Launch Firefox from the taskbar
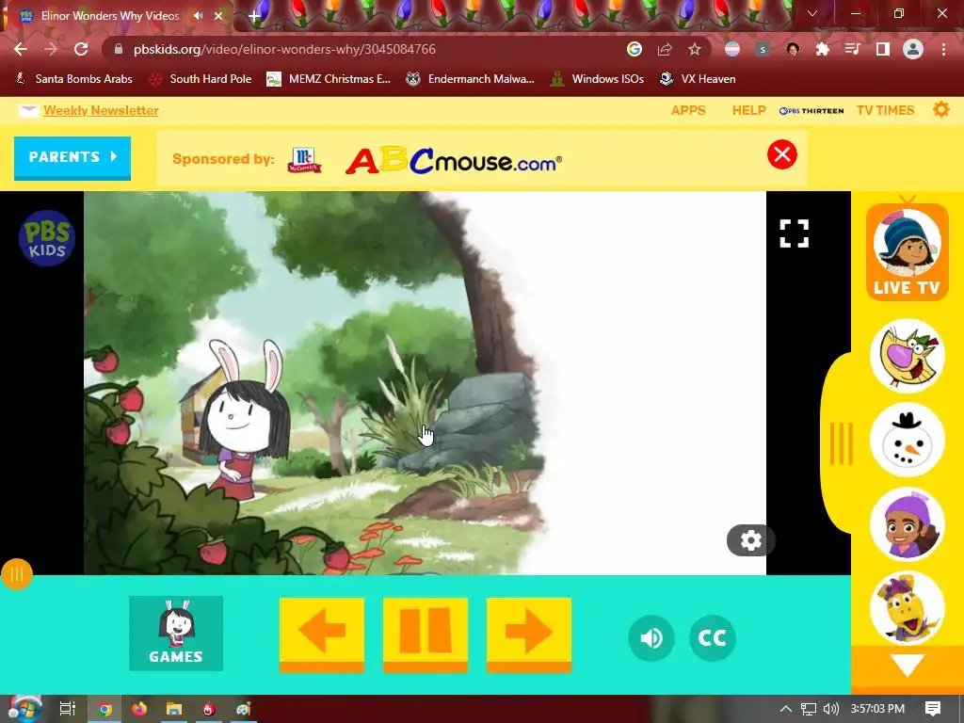This screenshot has width=964, height=723. 139,709
